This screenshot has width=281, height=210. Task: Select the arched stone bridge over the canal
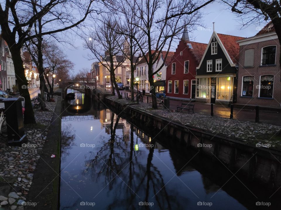[78, 84]
